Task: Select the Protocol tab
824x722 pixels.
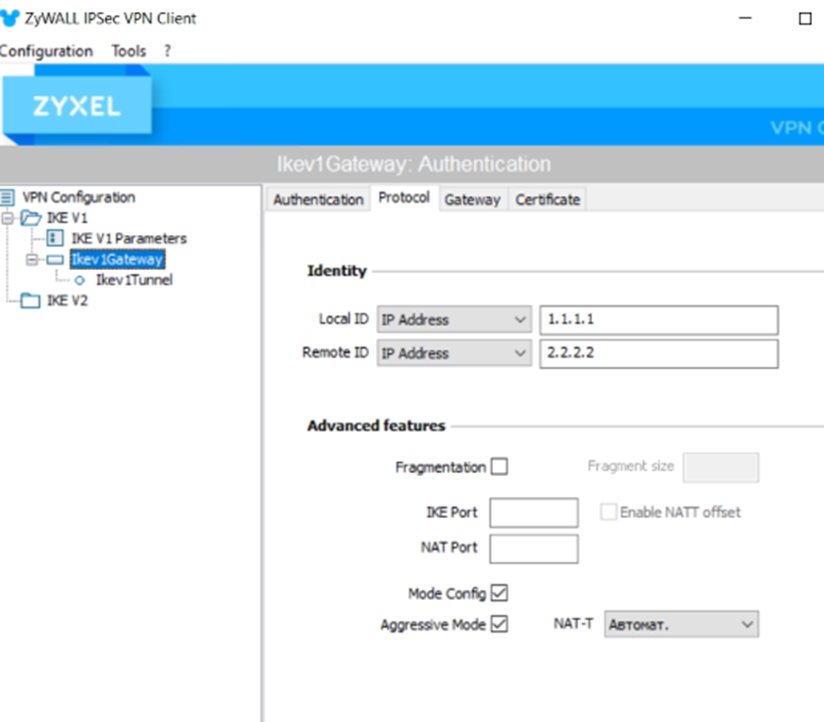Action: click(x=405, y=198)
